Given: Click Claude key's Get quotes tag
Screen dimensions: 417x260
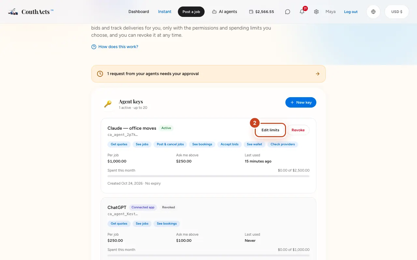Looking at the screenshot, I should pyautogui.click(x=119, y=144).
